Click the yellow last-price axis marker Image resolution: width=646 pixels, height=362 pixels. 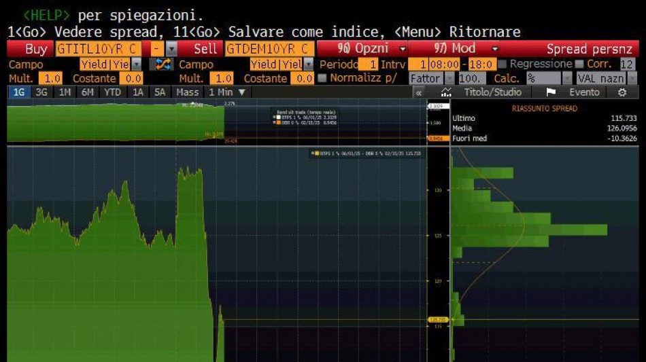[x=437, y=320]
